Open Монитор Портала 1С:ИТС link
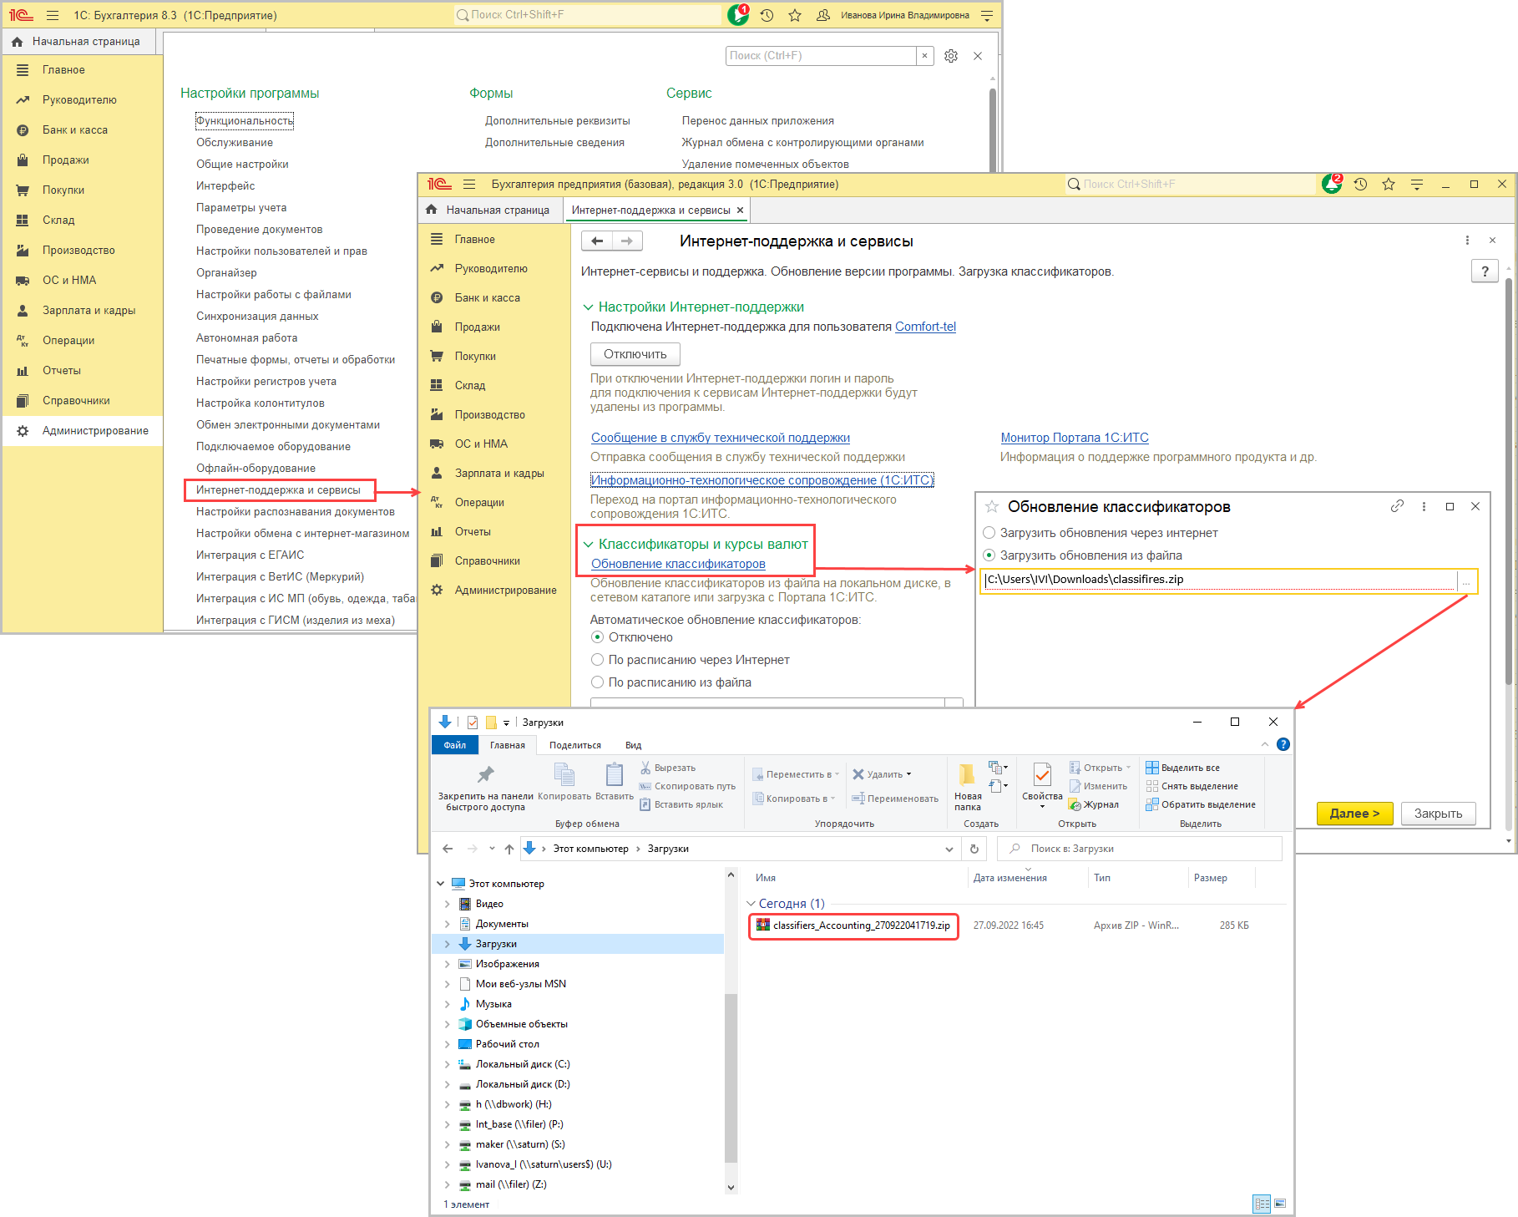 click(1075, 438)
